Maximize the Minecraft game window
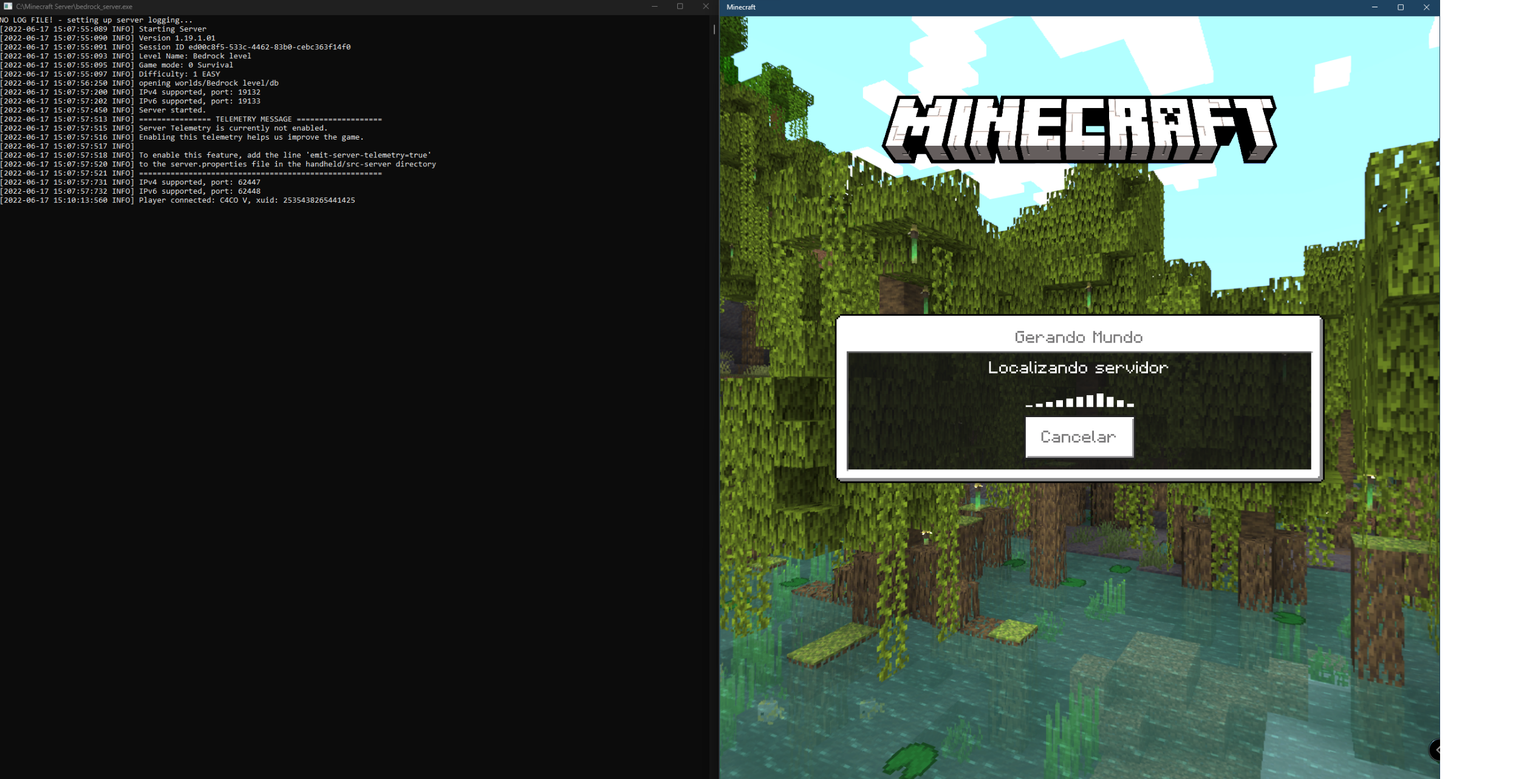Image resolution: width=1530 pixels, height=779 pixels. click(x=1401, y=7)
